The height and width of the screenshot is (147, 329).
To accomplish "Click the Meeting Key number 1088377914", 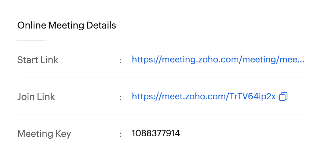I will pos(156,133).
